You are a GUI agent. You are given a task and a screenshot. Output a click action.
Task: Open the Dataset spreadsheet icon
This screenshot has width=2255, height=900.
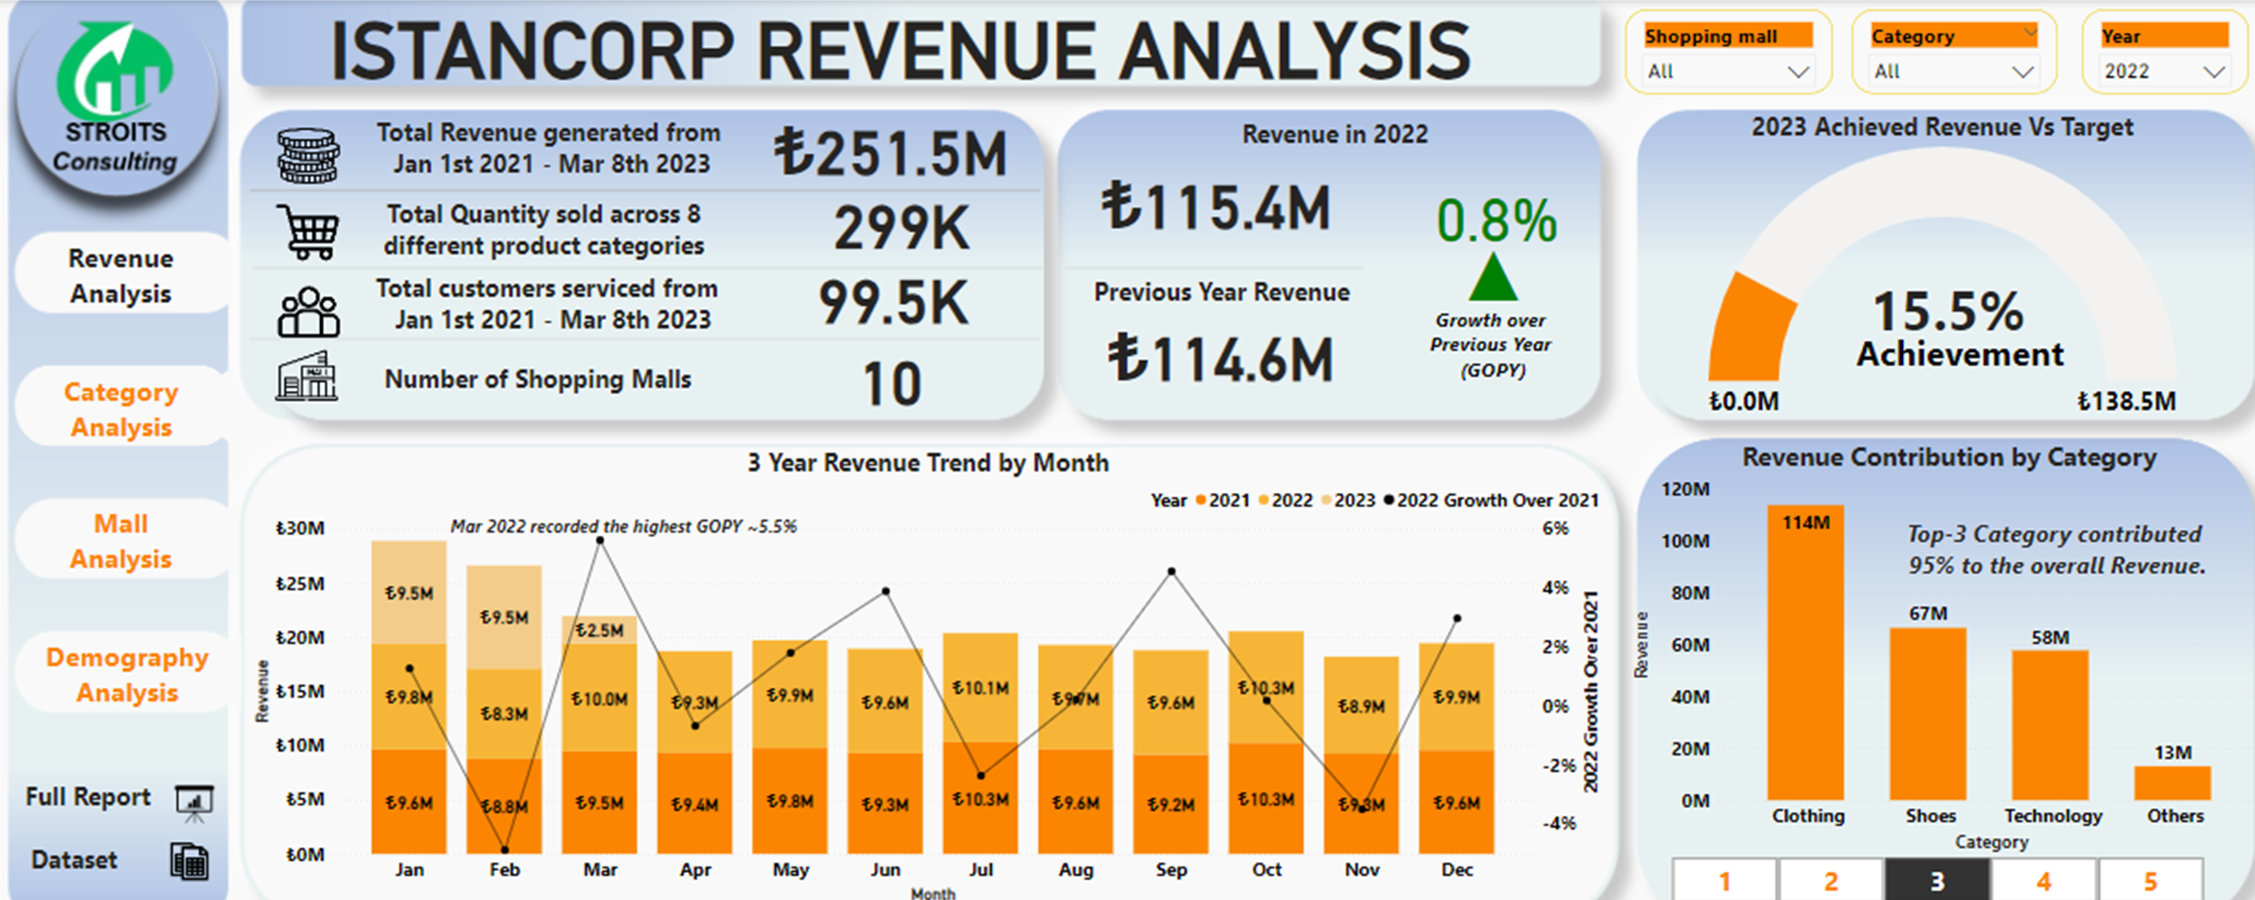tap(189, 861)
